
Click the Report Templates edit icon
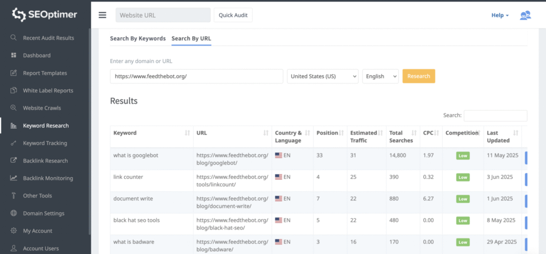point(13,73)
